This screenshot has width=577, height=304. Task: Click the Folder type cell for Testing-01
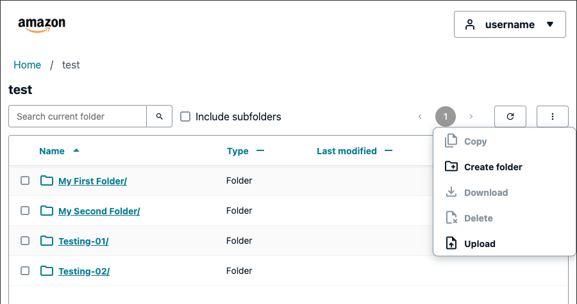239,241
